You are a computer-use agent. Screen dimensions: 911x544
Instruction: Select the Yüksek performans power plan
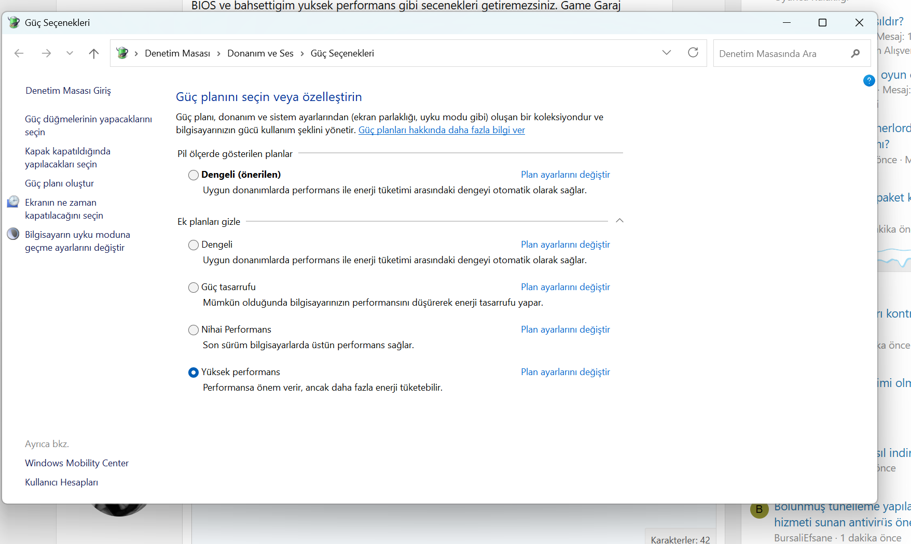pos(194,373)
